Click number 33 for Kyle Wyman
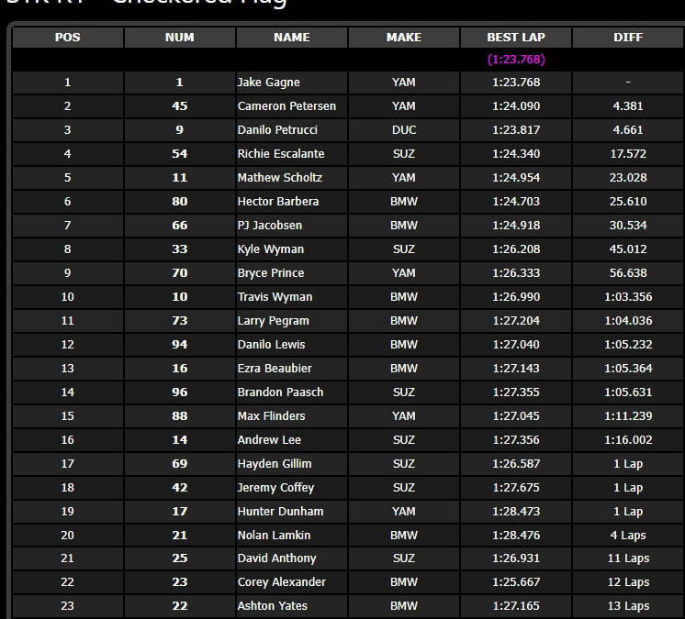The height and width of the screenshot is (619, 685). click(179, 249)
